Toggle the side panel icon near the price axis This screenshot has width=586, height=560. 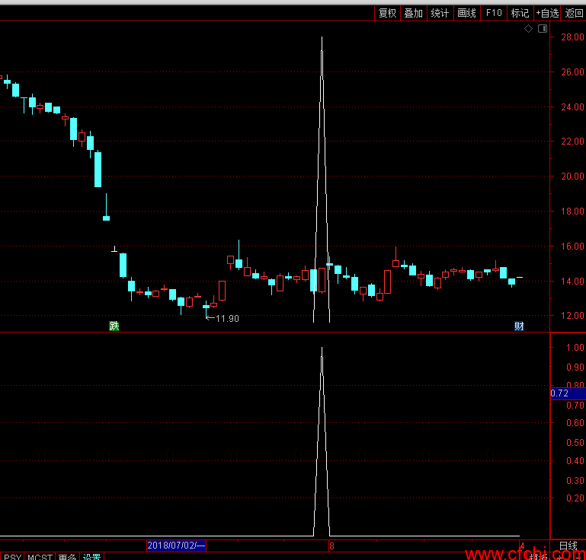click(543, 29)
